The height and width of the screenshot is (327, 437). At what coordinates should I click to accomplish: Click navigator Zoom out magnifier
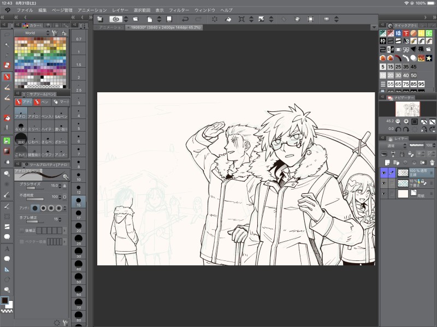(x=398, y=121)
